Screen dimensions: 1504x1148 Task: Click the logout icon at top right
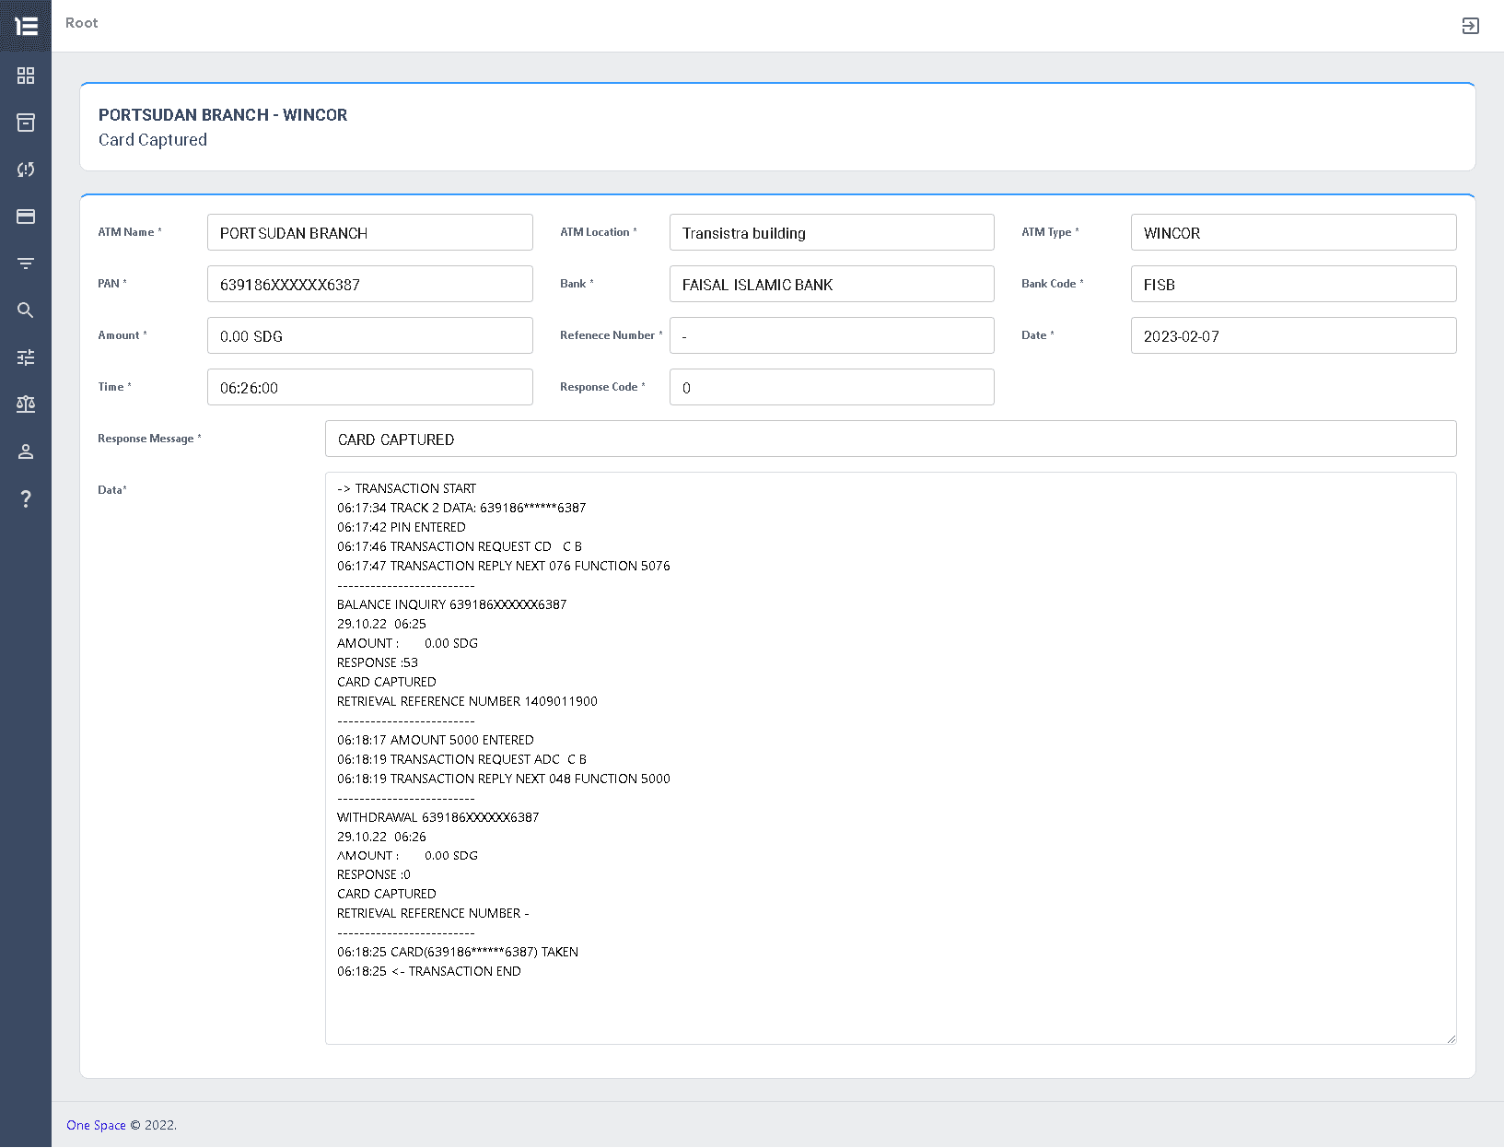click(x=1470, y=26)
